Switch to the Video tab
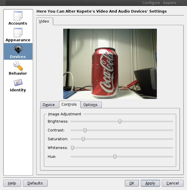 (44, 21)
